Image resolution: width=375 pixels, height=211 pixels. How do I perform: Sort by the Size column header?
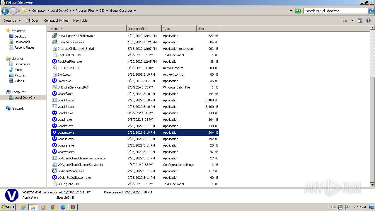click(x=208, y=29)
